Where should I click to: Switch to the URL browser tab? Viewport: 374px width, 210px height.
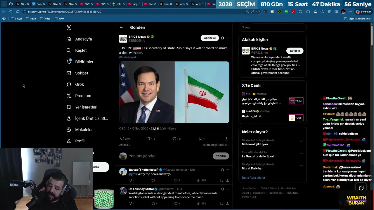[119, 4]
